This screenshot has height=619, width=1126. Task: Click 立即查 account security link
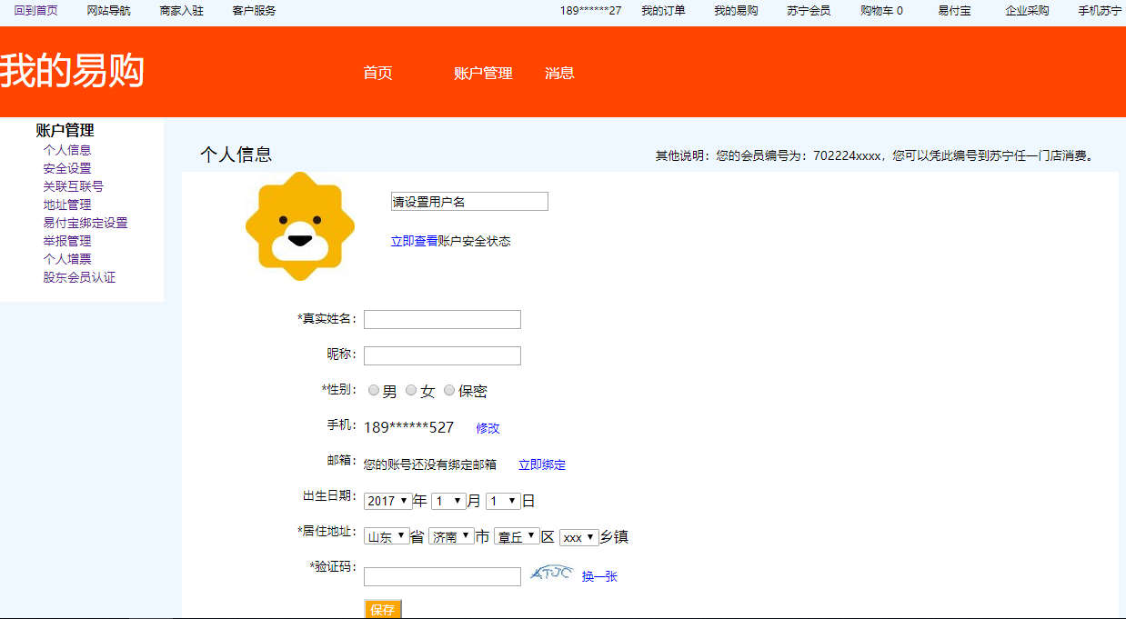click(408, 241)
